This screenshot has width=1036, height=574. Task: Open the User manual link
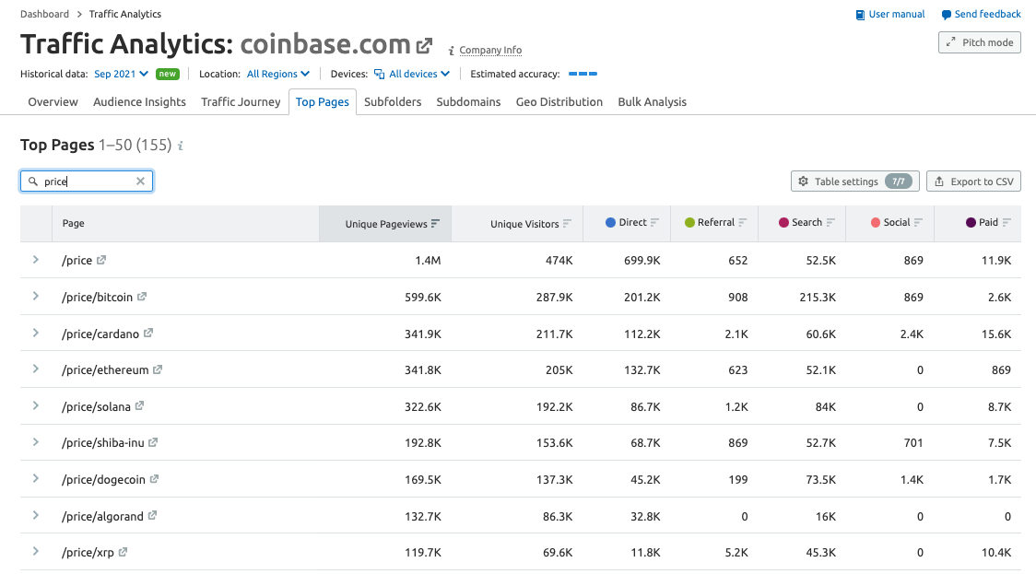click(890, 15)
